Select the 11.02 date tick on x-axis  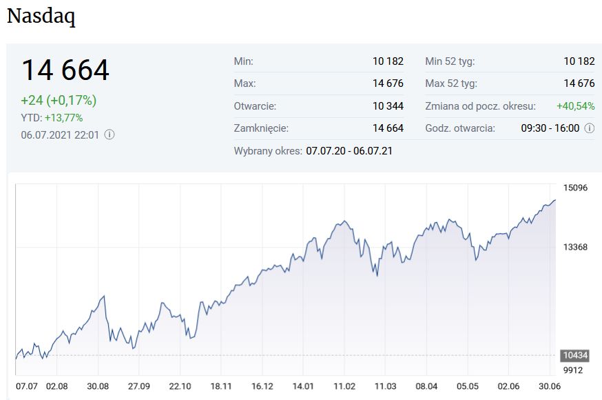(x=344, y=386)
